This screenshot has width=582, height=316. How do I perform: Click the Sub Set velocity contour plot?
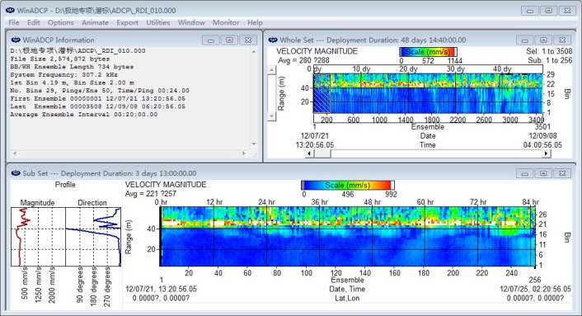(347, 237)
